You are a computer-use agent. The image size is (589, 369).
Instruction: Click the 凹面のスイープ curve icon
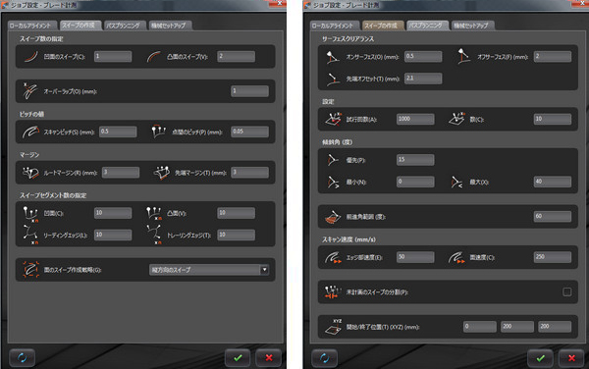30,57
